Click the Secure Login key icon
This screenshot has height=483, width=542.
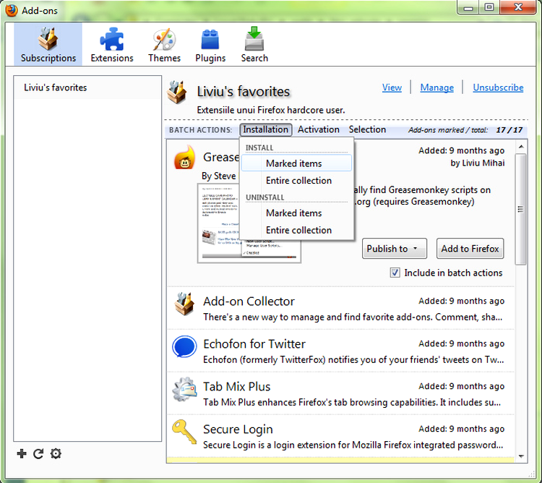(184, 431)
